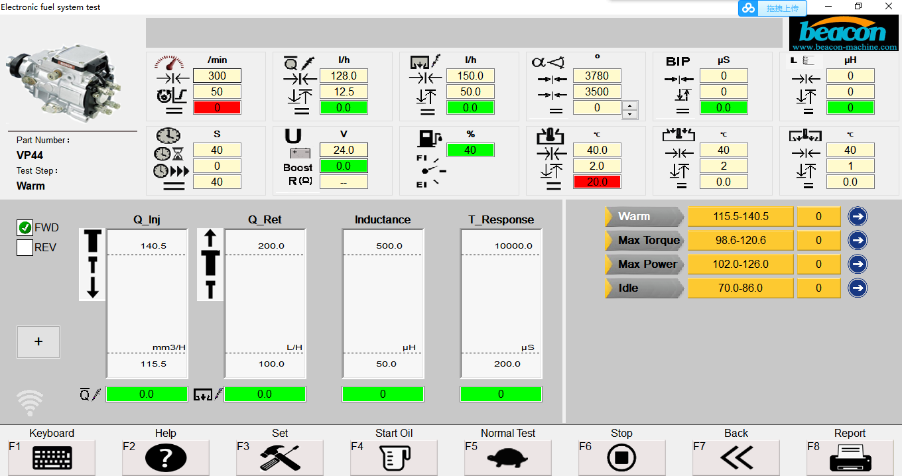Click the Idle range 70.0-86.0
902x476 pixels.
pos(741,288)
